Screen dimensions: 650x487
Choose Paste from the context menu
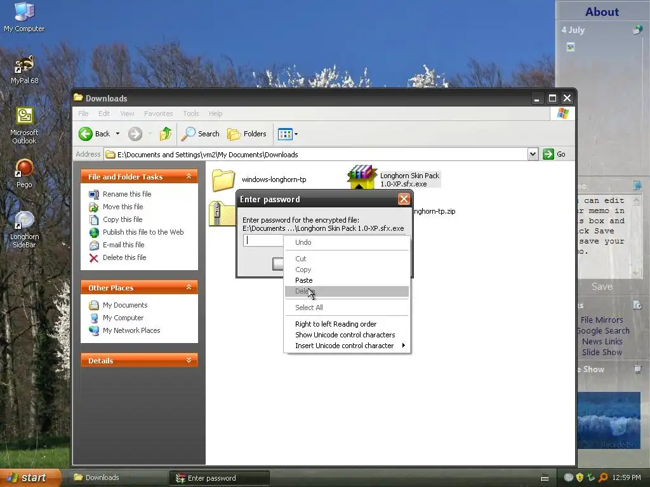[347, 280]
